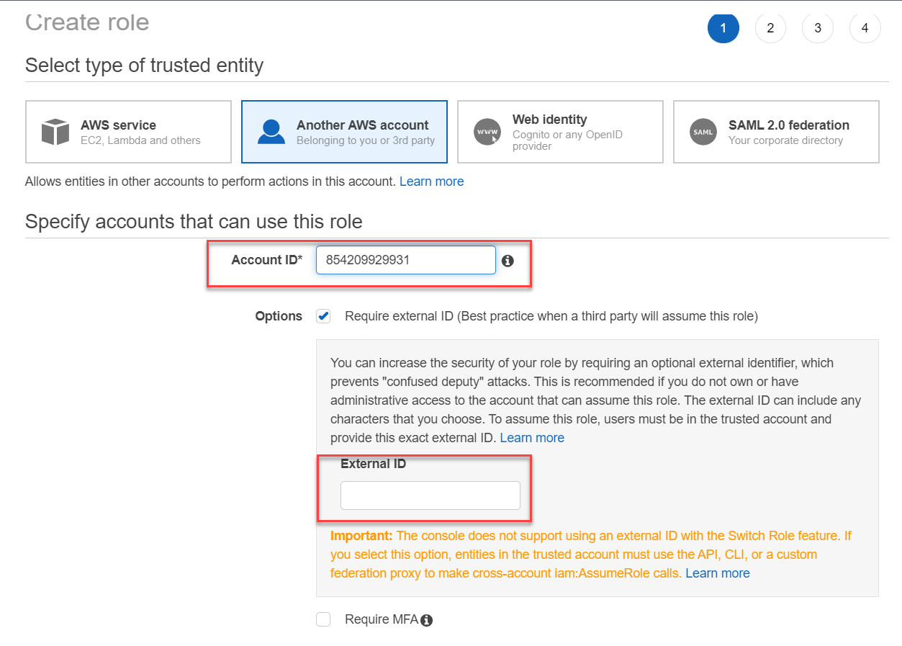Go to step 4 circle
The image size is (902, 646).
coord(865,28)
